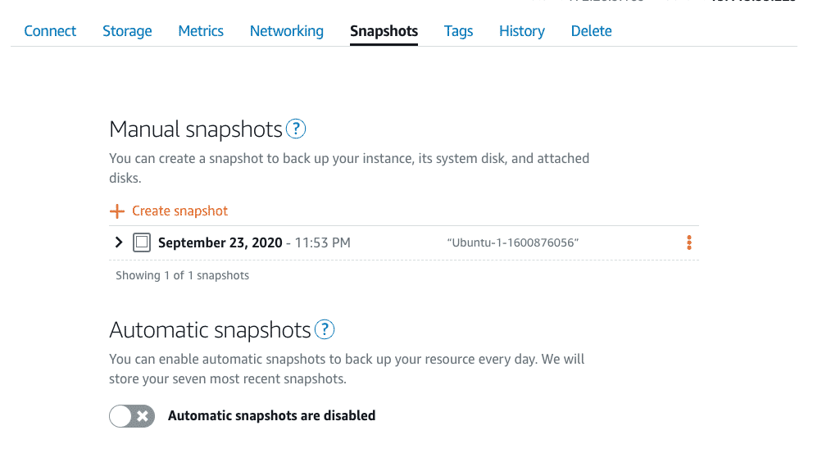This screenshot has width=813, height=453.
Task: Switch to the Connect tab
Action: [x=50, y=31]
